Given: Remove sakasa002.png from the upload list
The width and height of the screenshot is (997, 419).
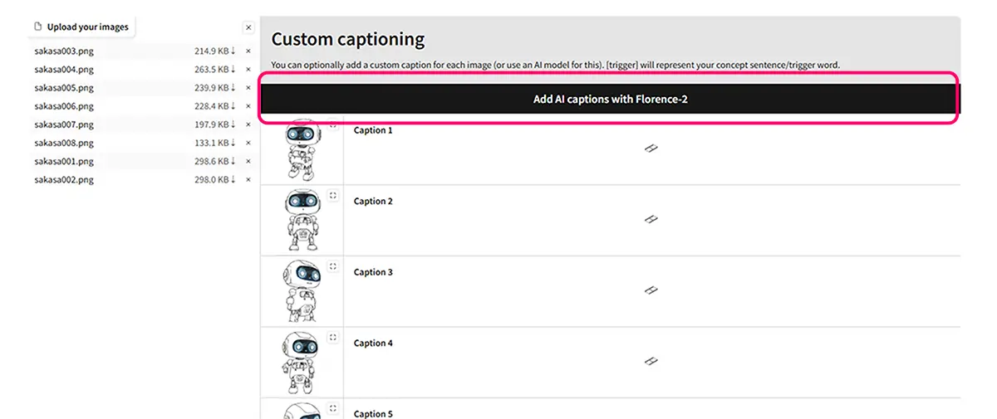Looking at the screenshot, I should (248, 179).
